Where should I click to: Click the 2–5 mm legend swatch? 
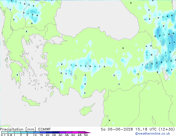[24, 132]
